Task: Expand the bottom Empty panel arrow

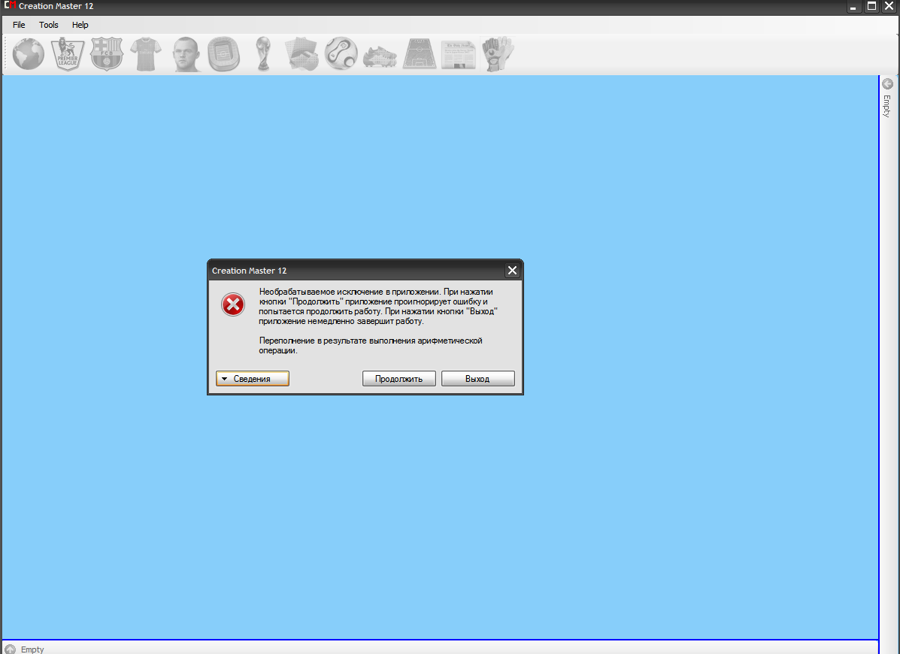Action: click(11, 649)
